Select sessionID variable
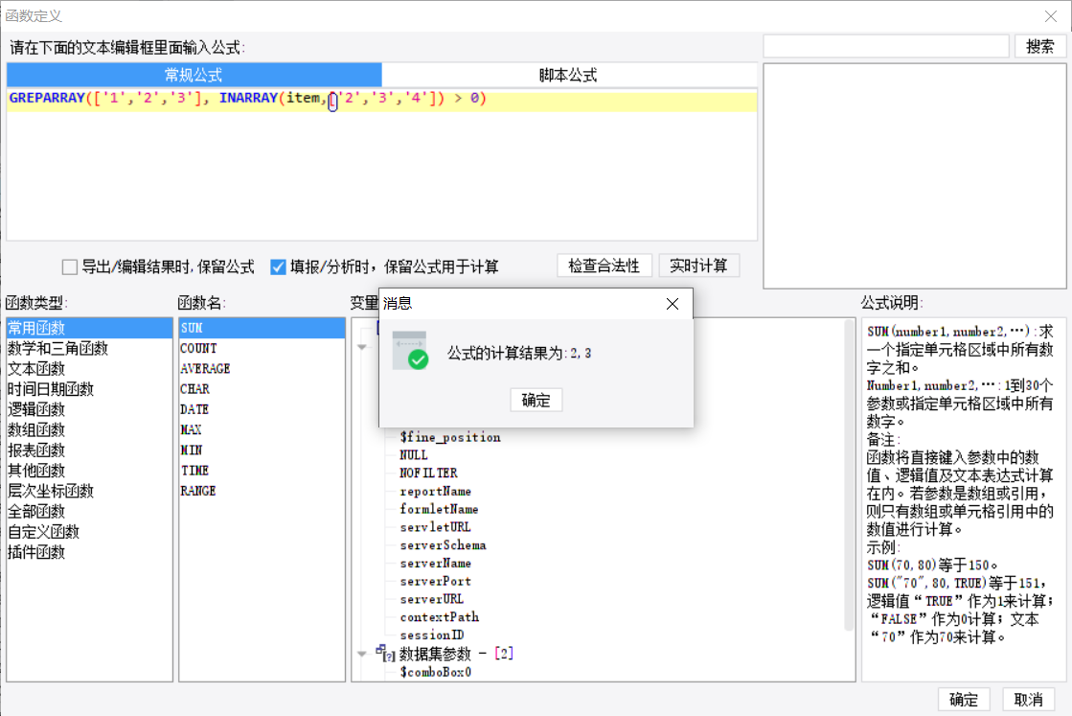 [432, 635]
